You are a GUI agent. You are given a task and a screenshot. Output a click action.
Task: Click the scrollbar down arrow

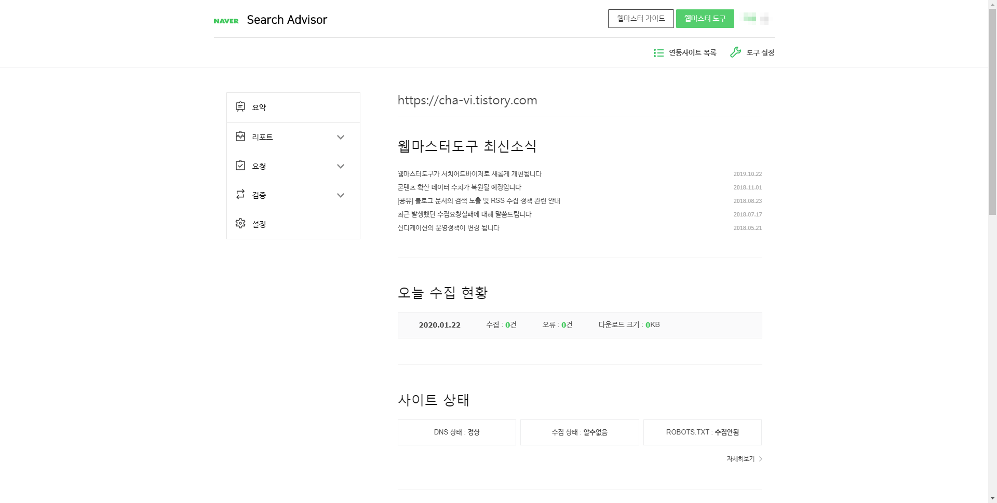pos(992,499)
